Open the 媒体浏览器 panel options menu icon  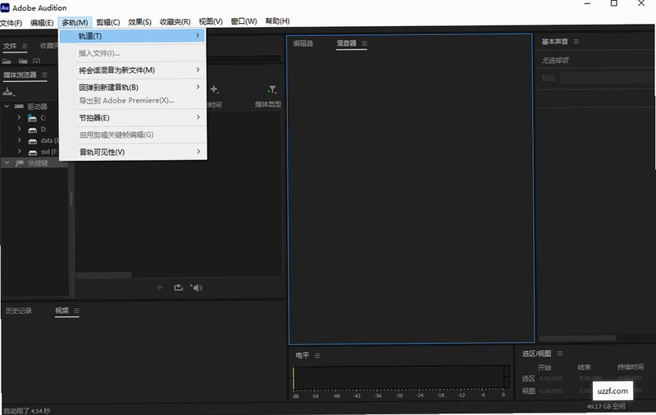(x=44, y=75)
